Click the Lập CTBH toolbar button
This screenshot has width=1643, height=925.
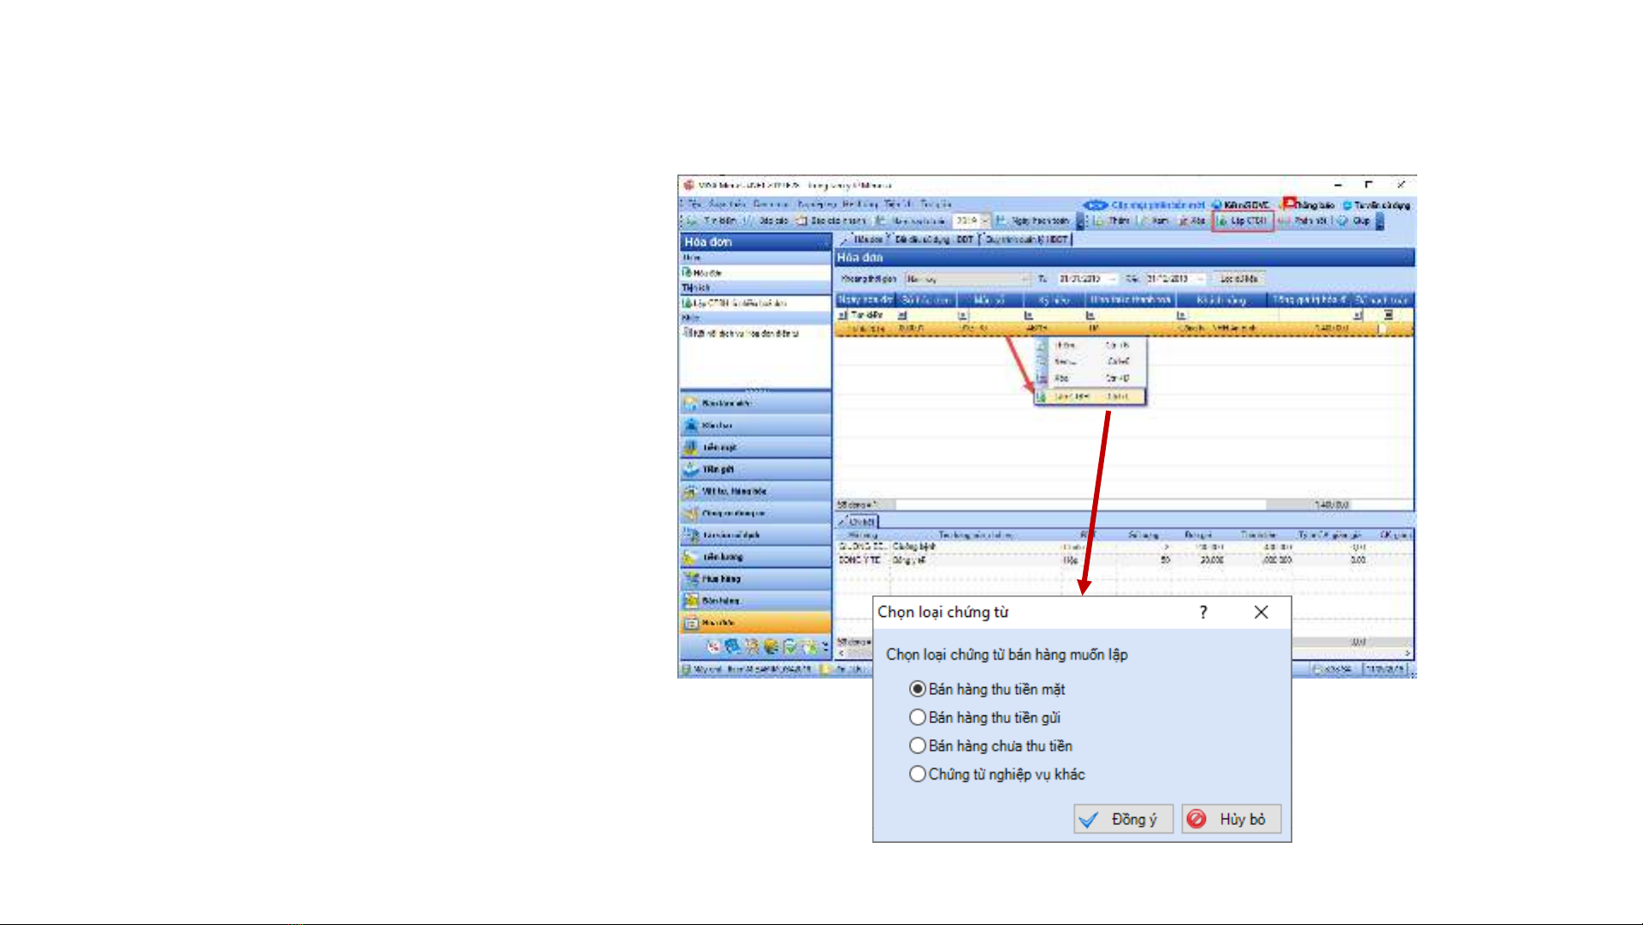(x=1243, y=221)
